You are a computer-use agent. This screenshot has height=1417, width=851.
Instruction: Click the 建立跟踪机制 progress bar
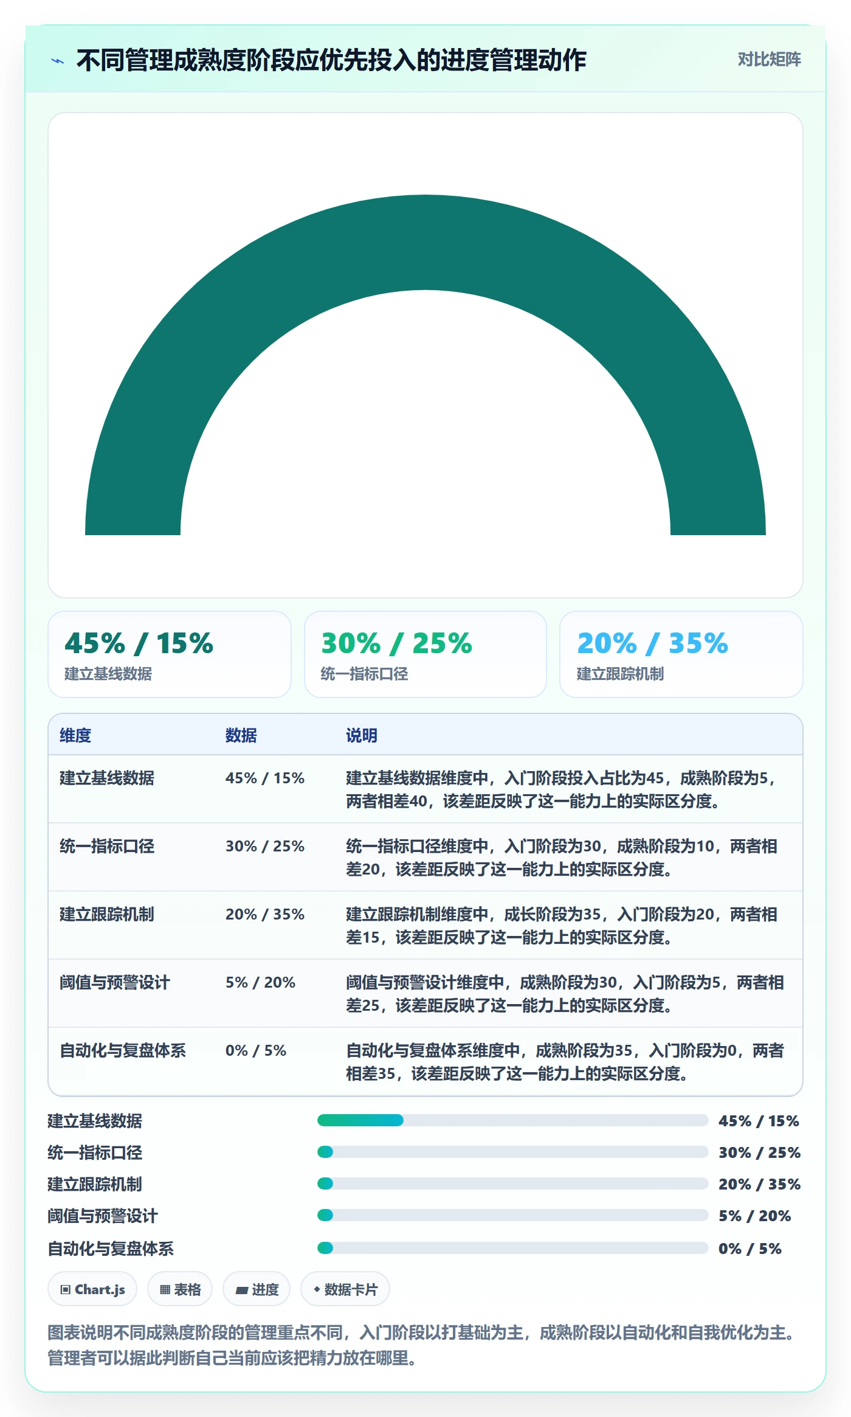click(x=512, y=1183)
